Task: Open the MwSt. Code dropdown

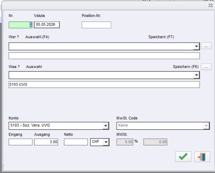Action: pos(206,125)
